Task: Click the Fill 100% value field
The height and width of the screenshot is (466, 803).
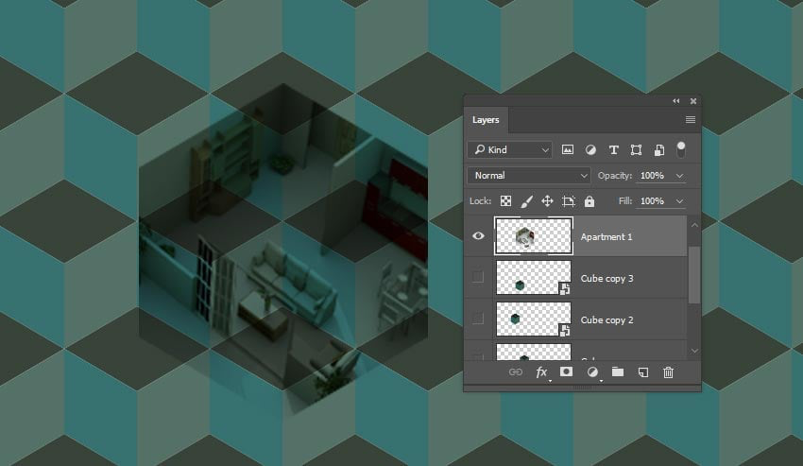Action: pyautogui.click(x=653, y=201)
